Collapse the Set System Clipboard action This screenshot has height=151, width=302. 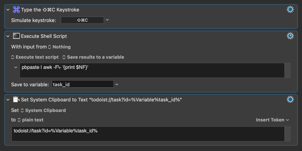pyautogui.click(x=8, y=100)
